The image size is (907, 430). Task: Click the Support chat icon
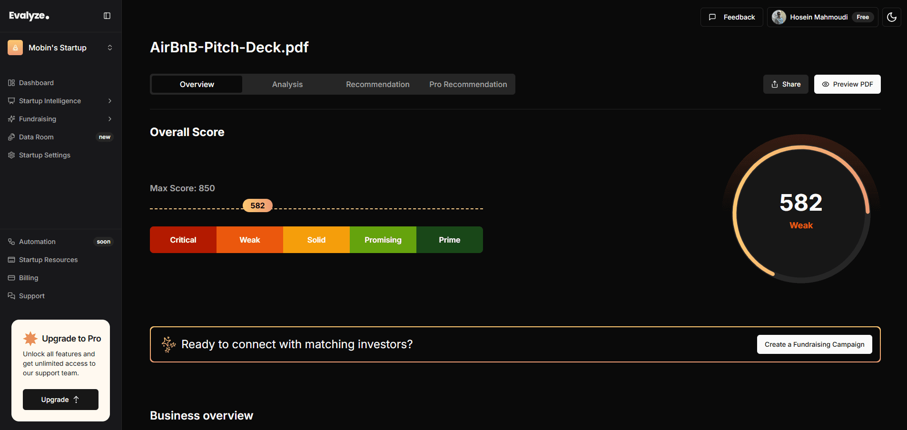click(11, 296)
